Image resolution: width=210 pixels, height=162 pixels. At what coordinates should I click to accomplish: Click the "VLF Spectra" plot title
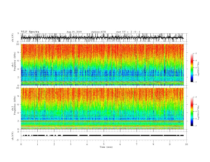pos(30,32)
